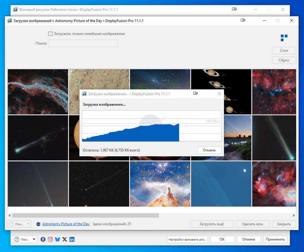Click the Загрузить ещё button

click(x=212, y=224)
